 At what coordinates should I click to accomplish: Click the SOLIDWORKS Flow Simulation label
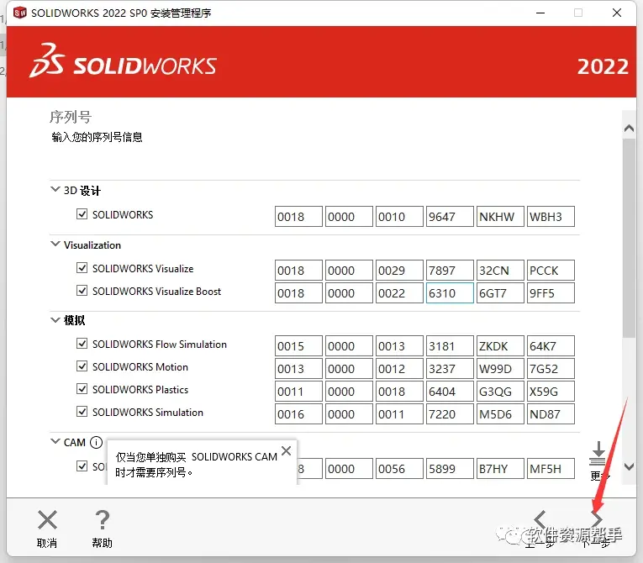[x=160, y=344]
